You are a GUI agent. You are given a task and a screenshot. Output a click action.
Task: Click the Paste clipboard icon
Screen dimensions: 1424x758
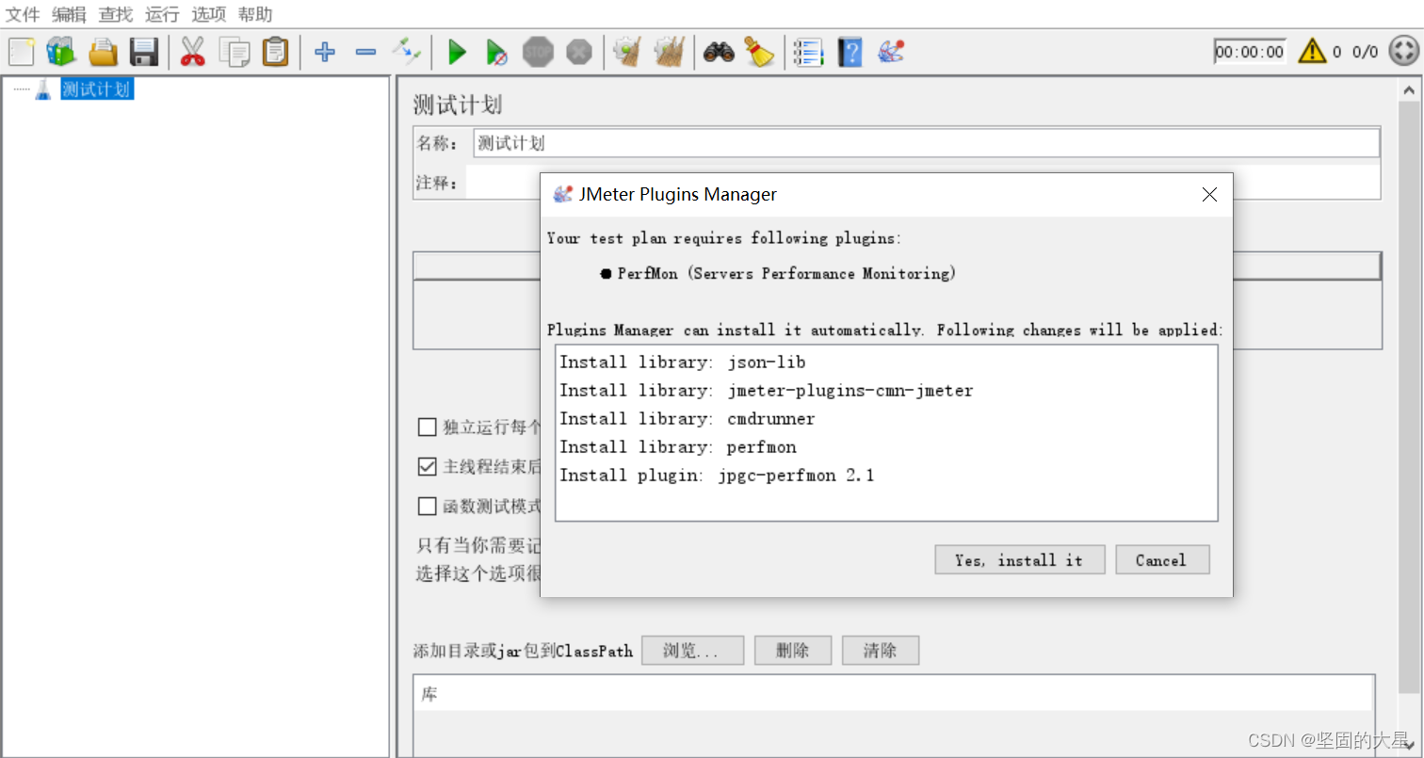275,52
